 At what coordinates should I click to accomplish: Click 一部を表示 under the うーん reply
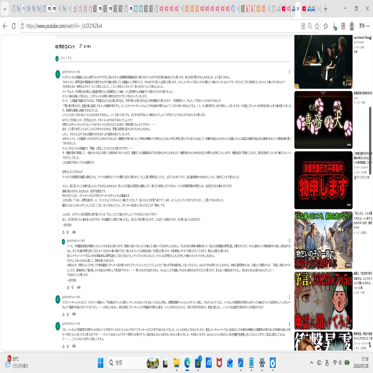71,280
